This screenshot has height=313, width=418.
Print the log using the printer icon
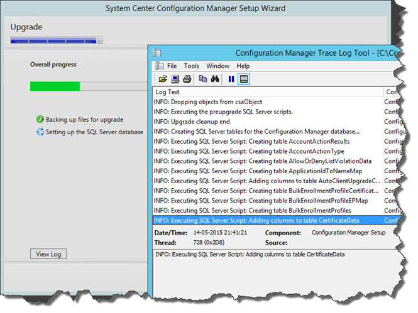point(187,79)
